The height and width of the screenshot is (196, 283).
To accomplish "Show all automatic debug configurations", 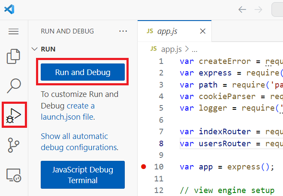I will (79, 142).
